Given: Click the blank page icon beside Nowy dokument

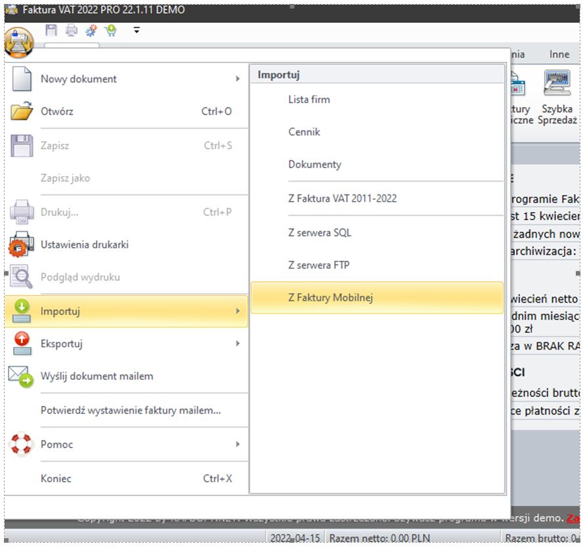Looking at the screenshot, I should pos(22,79).
